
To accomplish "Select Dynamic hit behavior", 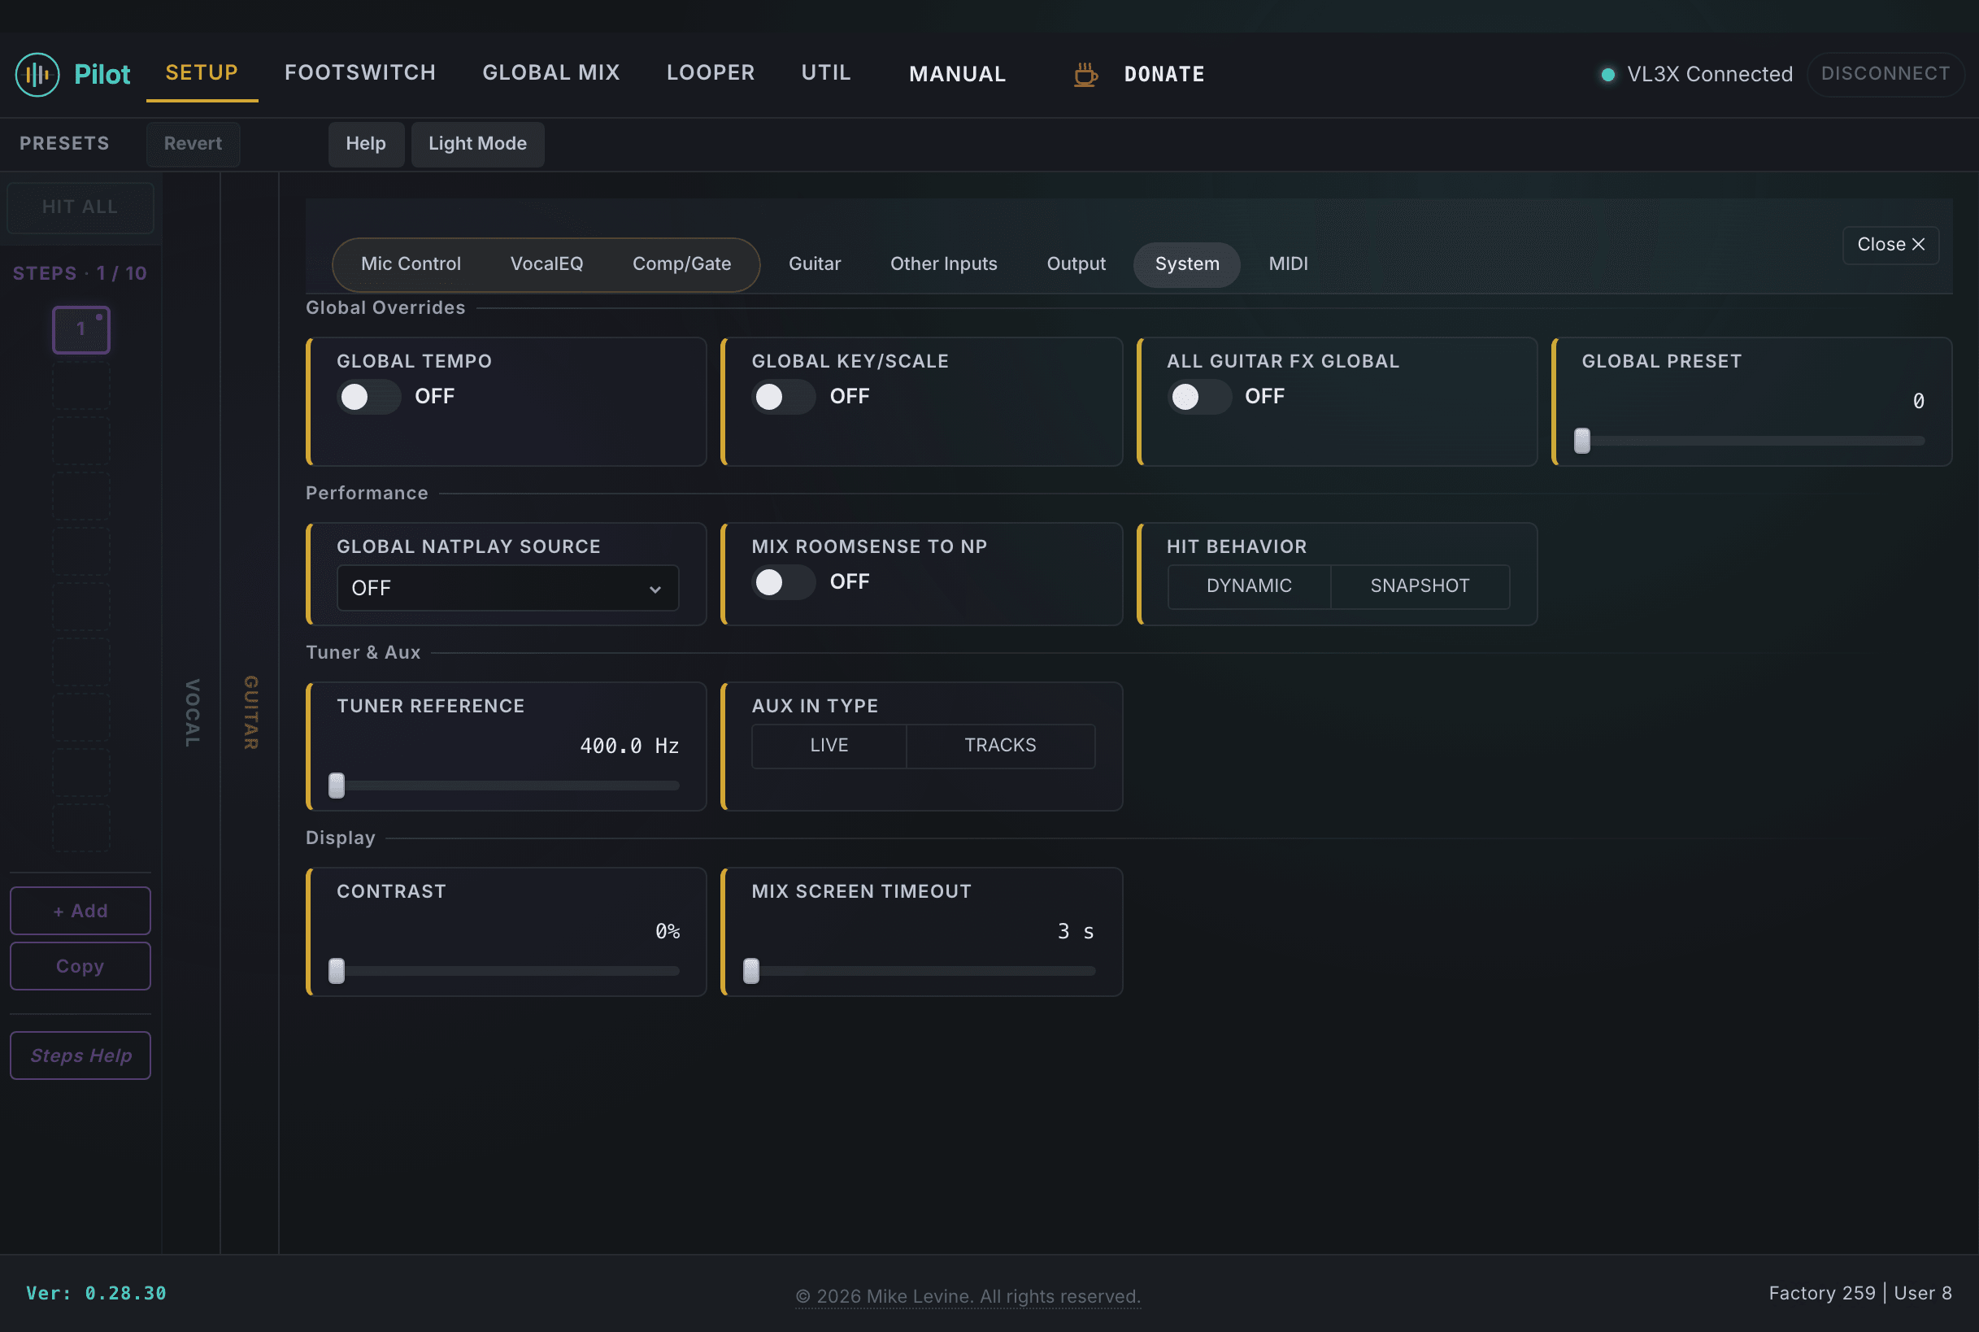I will (1249, 586).
